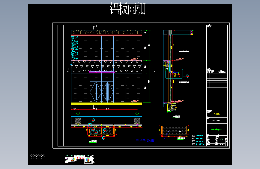
Task: Select the 3480 dimension text under the elevation
Action: pyautogui.click(x=107, y=109)
